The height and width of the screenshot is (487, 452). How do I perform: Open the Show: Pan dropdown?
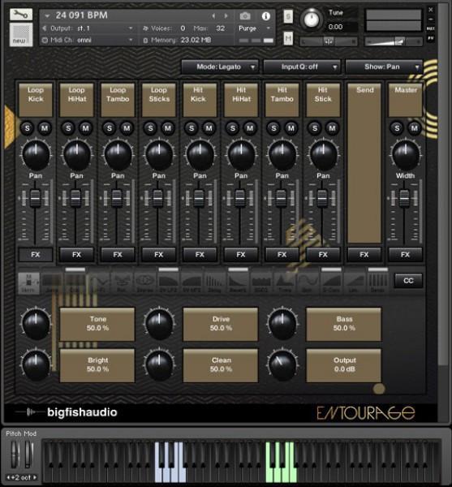click(384, 67)
